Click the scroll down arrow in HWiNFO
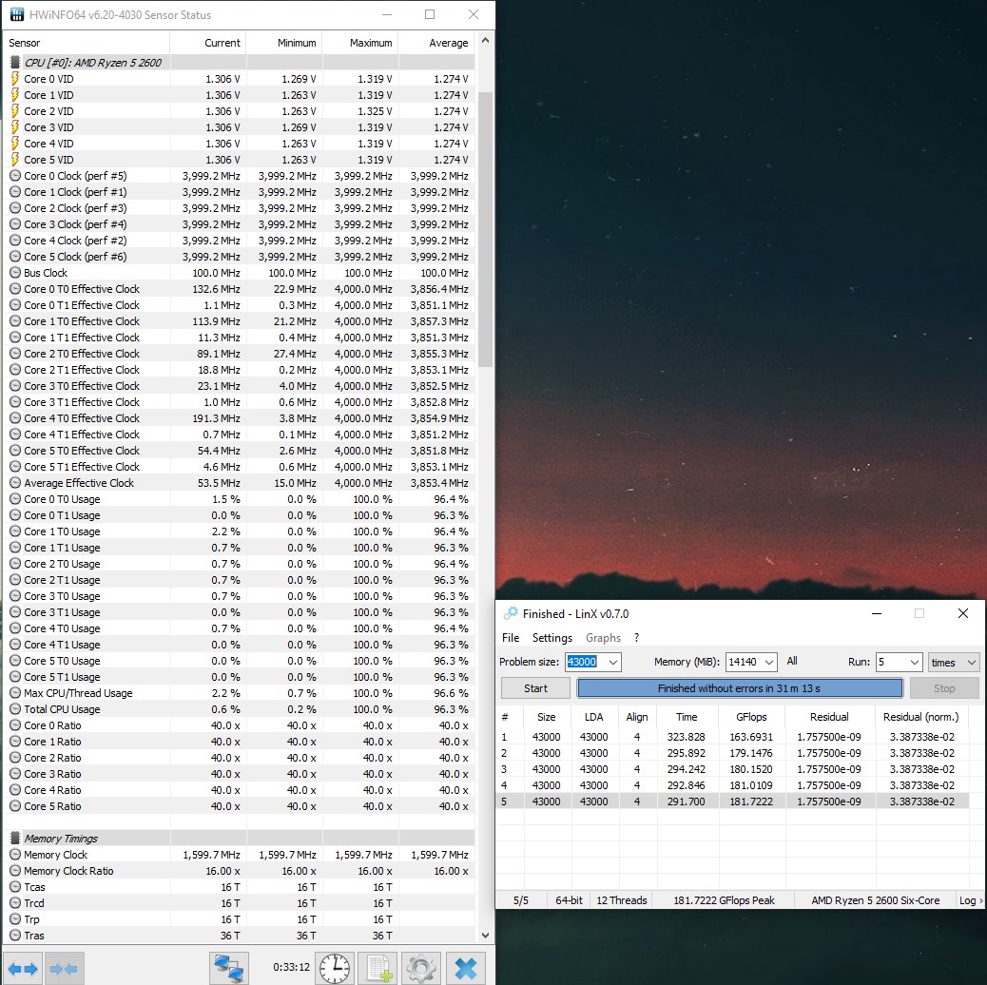The image size is (987, 985). click(485, 936)
